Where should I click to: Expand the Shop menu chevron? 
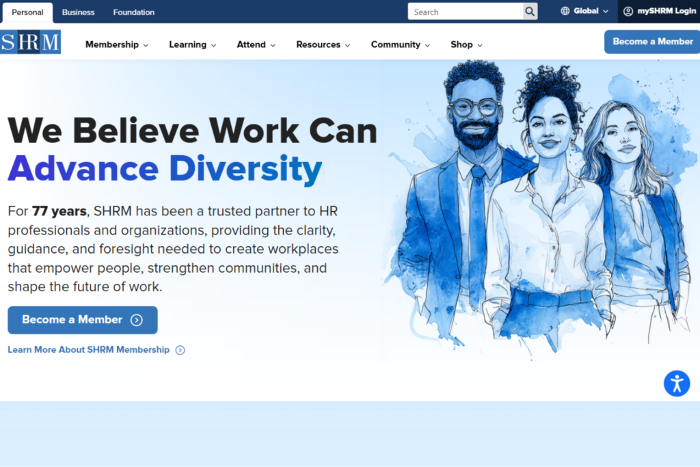(x=480, y=46)
